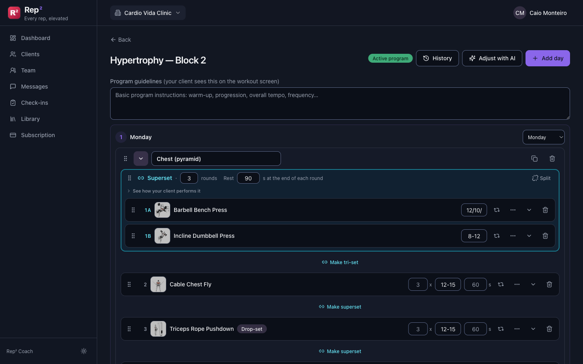Screen dimensions: 583x364
Task: Open more options for Cable Chest Fly
Action: (517, 284)
